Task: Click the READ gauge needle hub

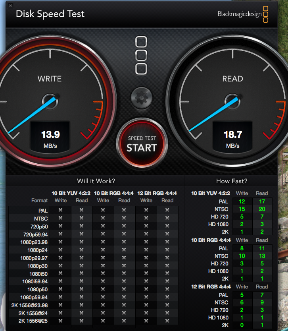Action: pos(232,101)
